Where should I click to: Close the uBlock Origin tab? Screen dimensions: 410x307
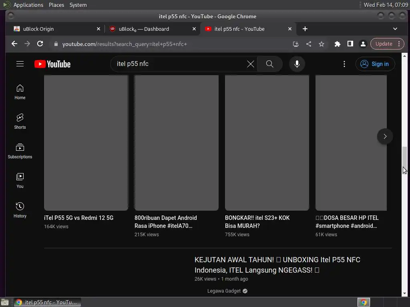(98, 29)
